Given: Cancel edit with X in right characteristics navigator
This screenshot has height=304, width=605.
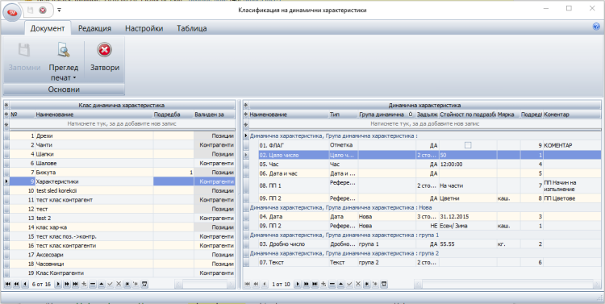Looking at the screenshot, I should (357, 285).
